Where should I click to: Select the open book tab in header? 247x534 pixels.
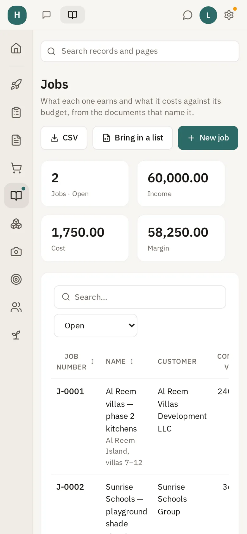pos(73,15)
